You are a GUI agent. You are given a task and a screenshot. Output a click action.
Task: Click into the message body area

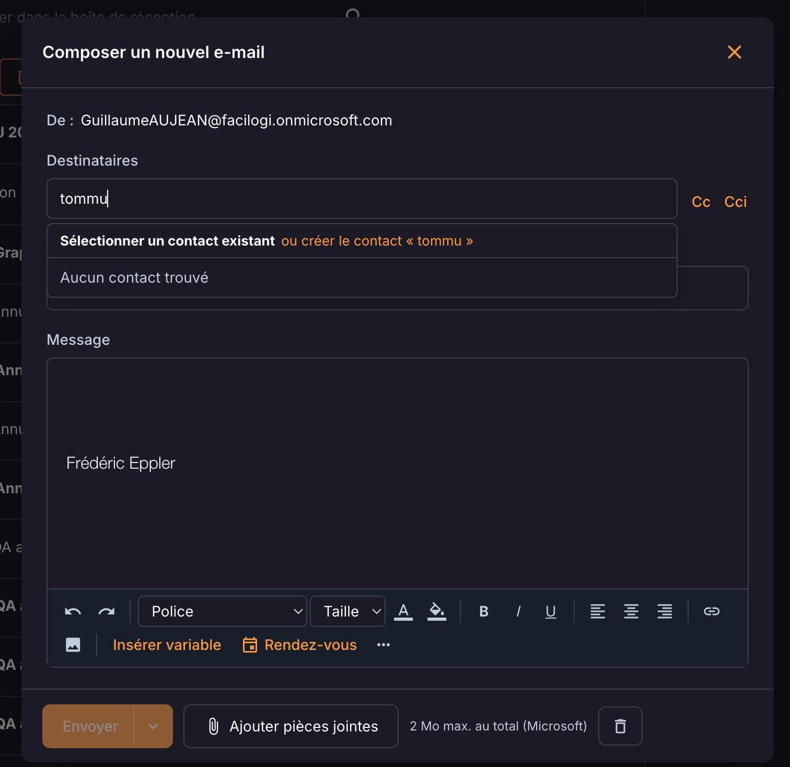(398, 473)
